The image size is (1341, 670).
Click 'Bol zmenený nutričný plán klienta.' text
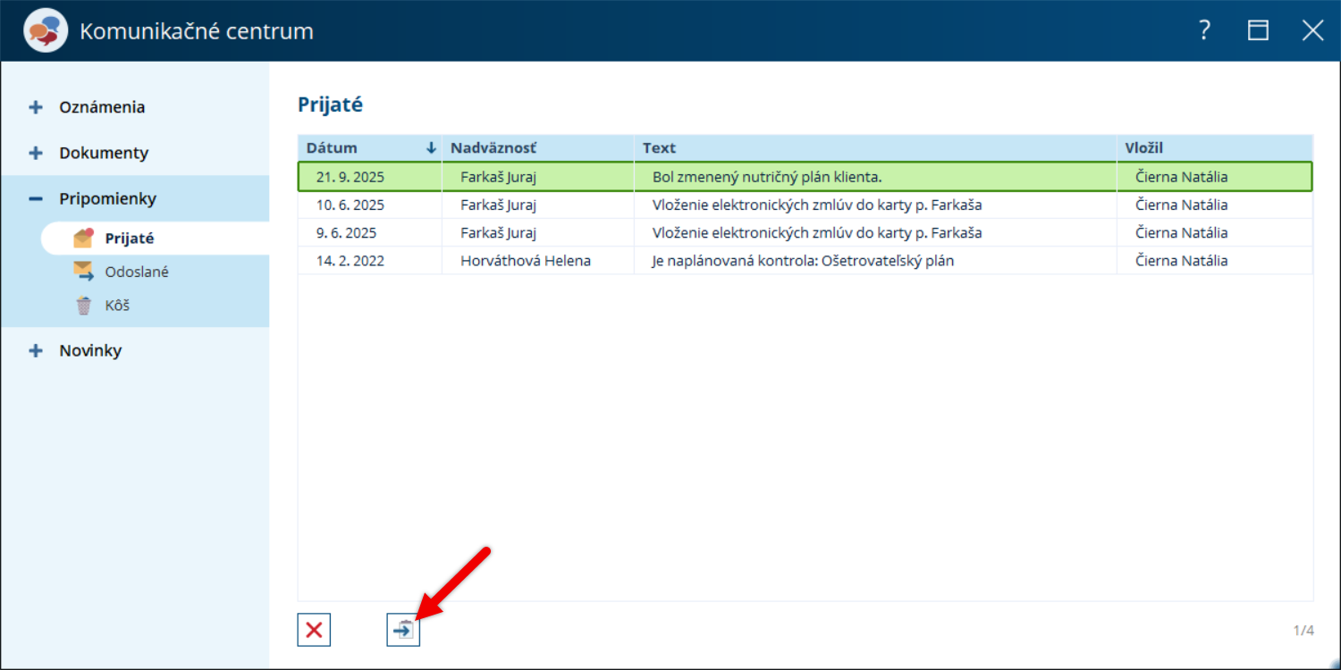[767, 177]
